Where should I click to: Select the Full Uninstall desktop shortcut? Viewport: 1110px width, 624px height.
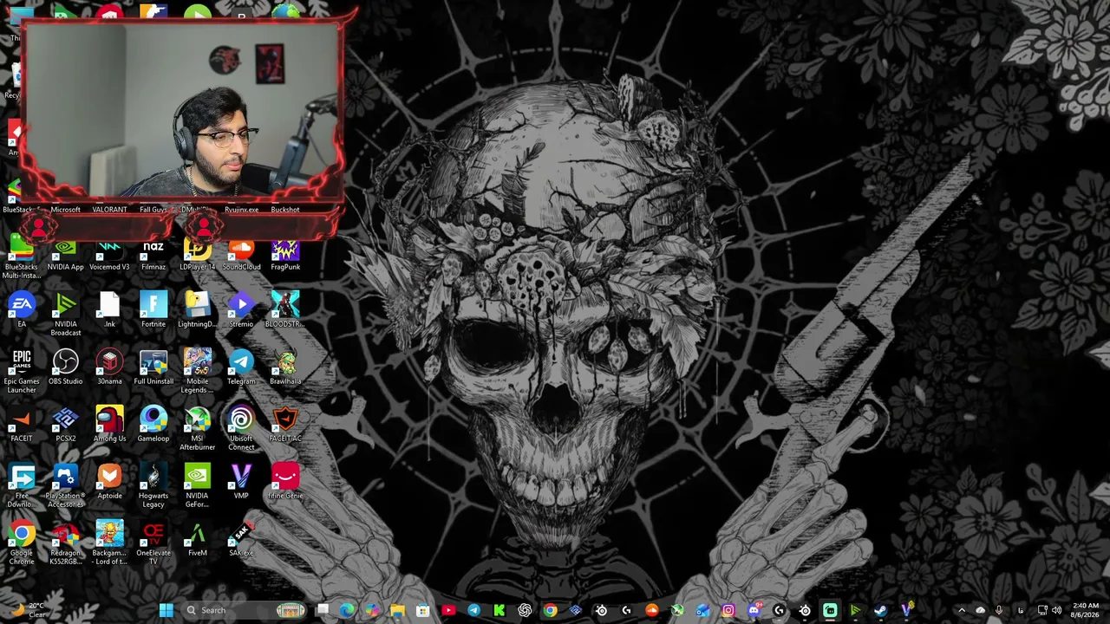(153, 367)
